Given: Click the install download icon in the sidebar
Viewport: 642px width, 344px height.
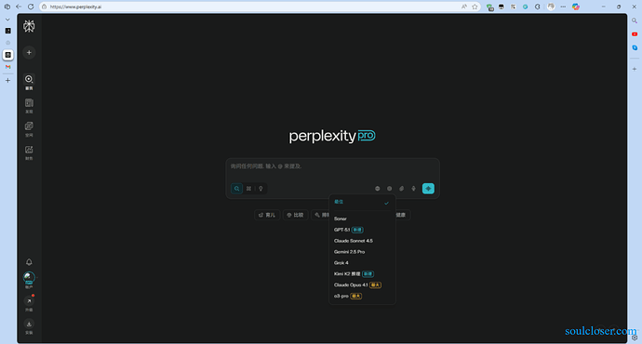Looking at the screenshot, I should (29, 324).
